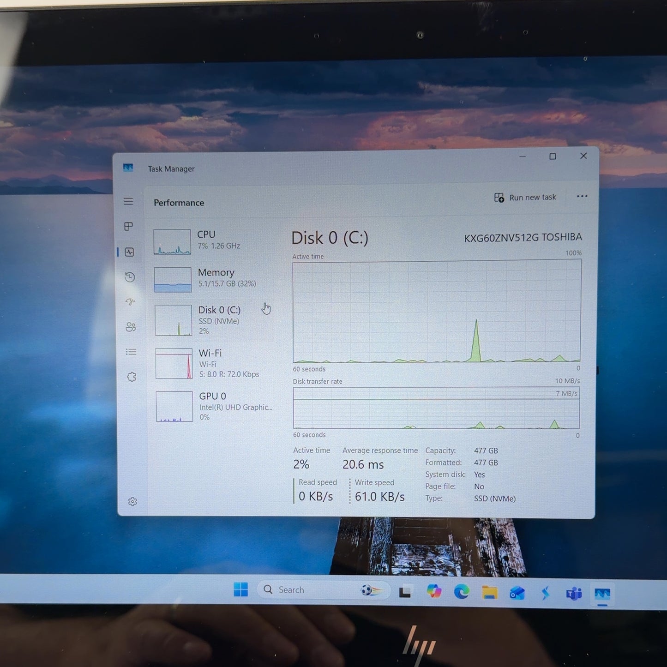
Task: Open the Services puzzle icon in sidebar
Action: click(x=132, y=377)
